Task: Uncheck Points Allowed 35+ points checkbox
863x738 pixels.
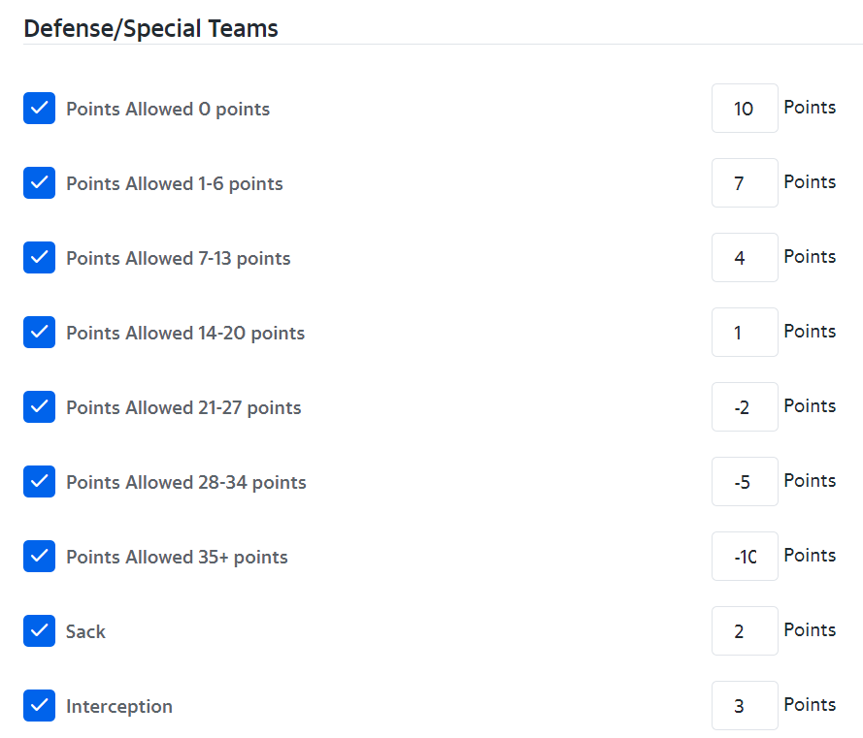Action: point(39,557)
